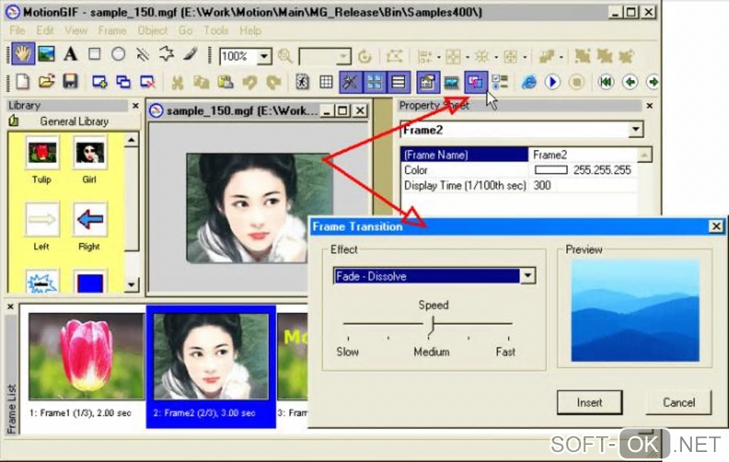Click the grid icon in toolbar
The image size is (729, 462).
(x=326, y=82)
